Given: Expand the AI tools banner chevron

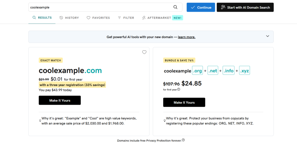Looking at the screenshot, I should [267, 36].
